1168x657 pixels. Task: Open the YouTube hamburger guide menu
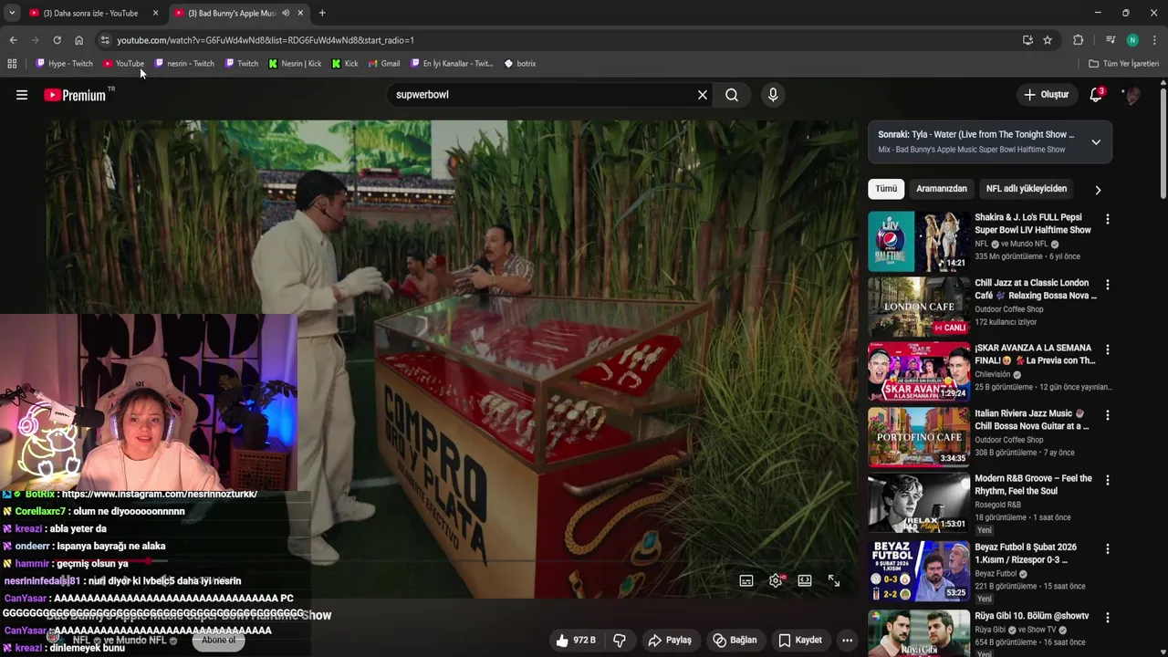click(22, 95)
